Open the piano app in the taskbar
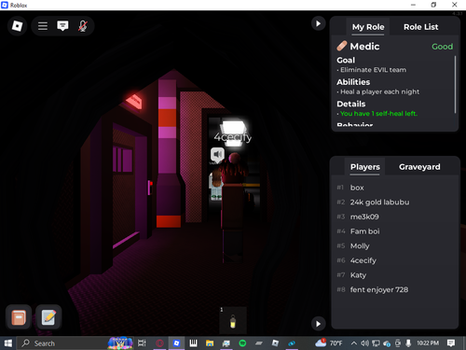 click(193, 343)
